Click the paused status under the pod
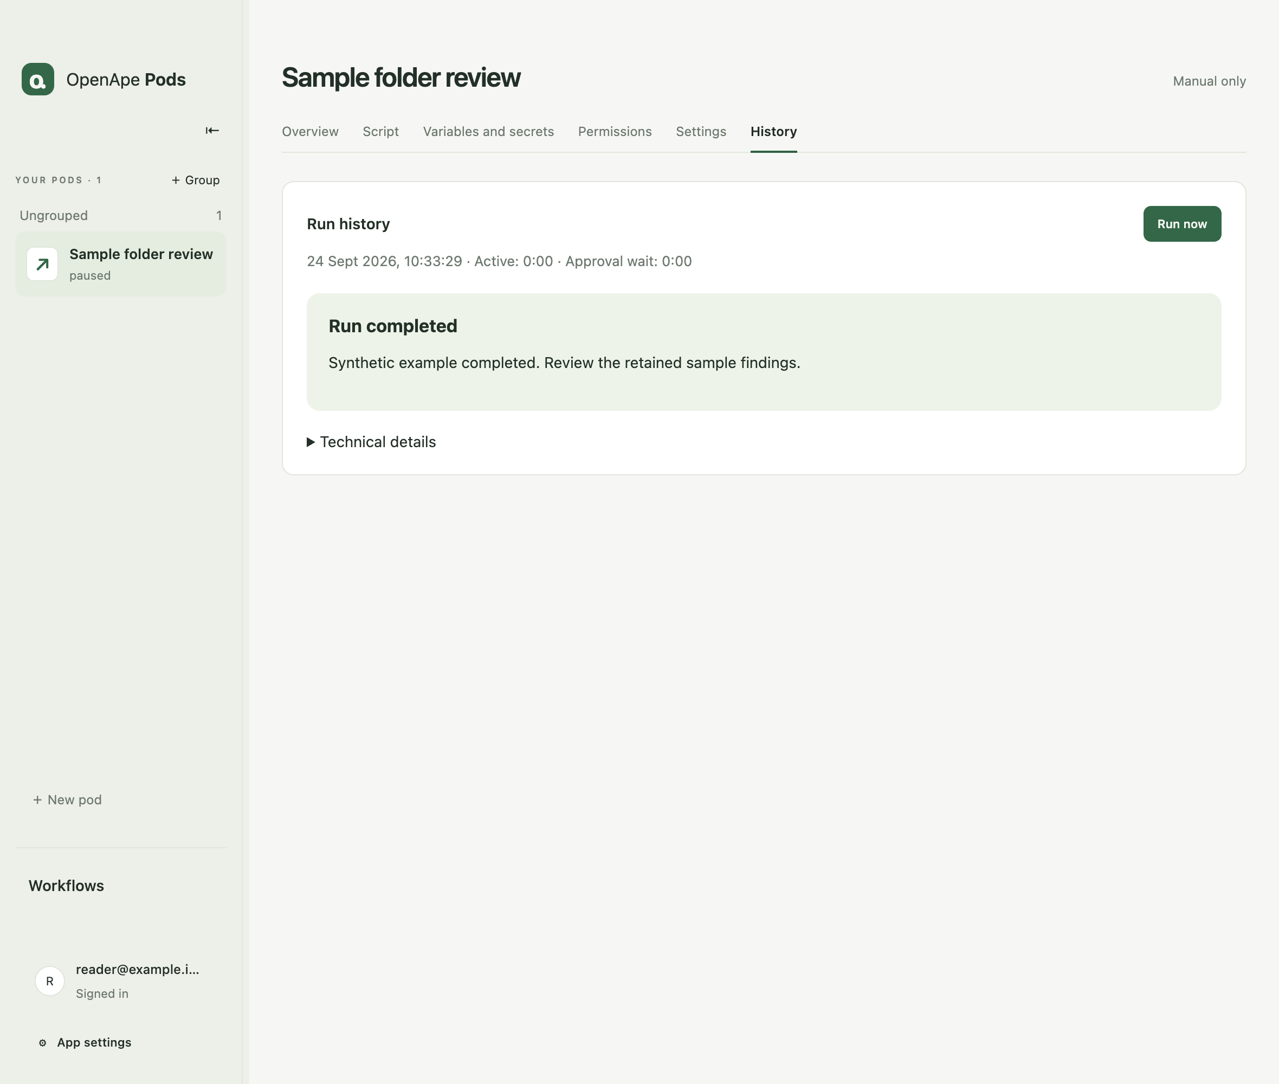The width and height of the screenshot is (1279, 1084). [x=91, y=275]
